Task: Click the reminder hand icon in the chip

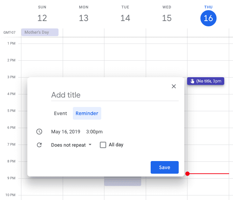Action: pos(192,81)
